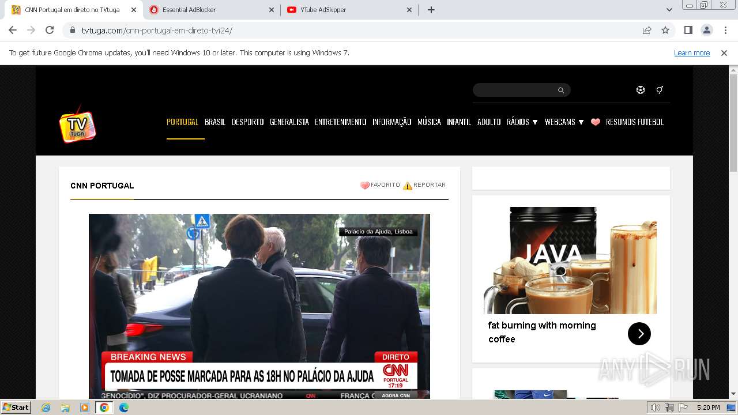Viewport: 738px width, 415px height.
Task: Expand the RÁDIOS dropdown
Action: point(522,122)
